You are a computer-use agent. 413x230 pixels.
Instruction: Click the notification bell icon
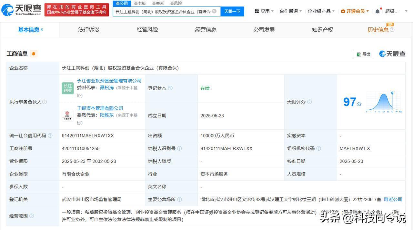pos(378,11)
